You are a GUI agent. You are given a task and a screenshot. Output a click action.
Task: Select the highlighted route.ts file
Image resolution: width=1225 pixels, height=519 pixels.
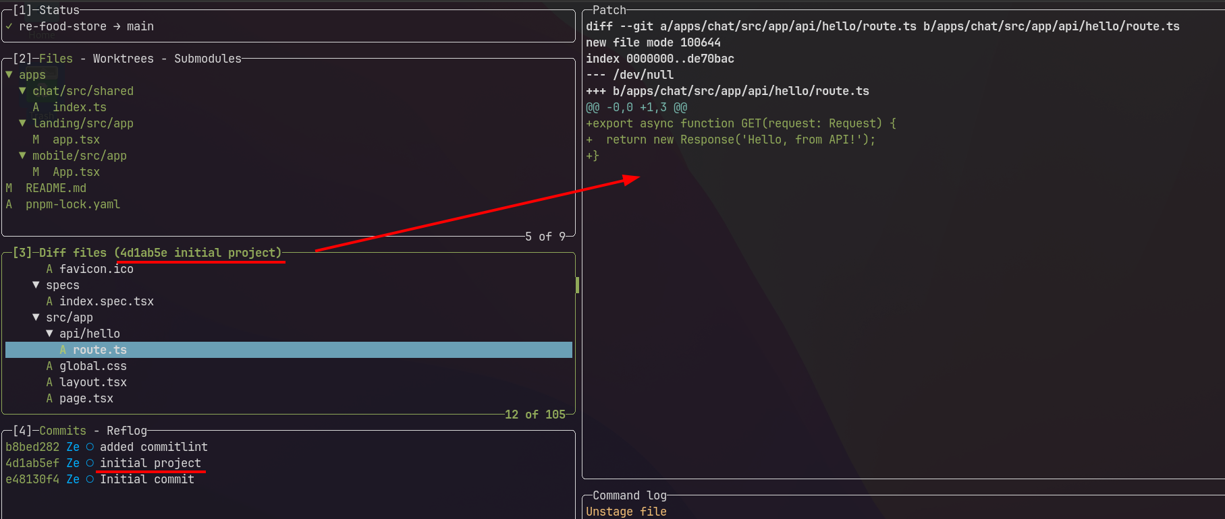289,350
